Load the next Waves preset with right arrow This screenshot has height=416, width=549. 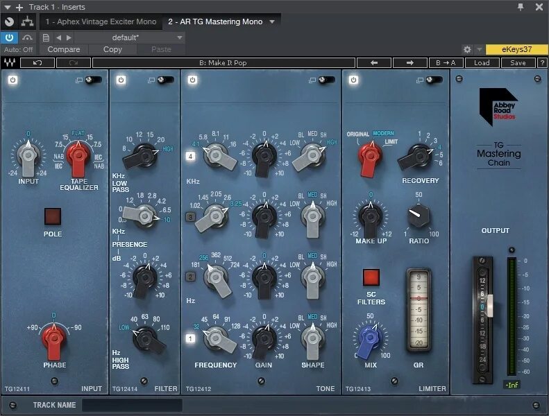410,63
